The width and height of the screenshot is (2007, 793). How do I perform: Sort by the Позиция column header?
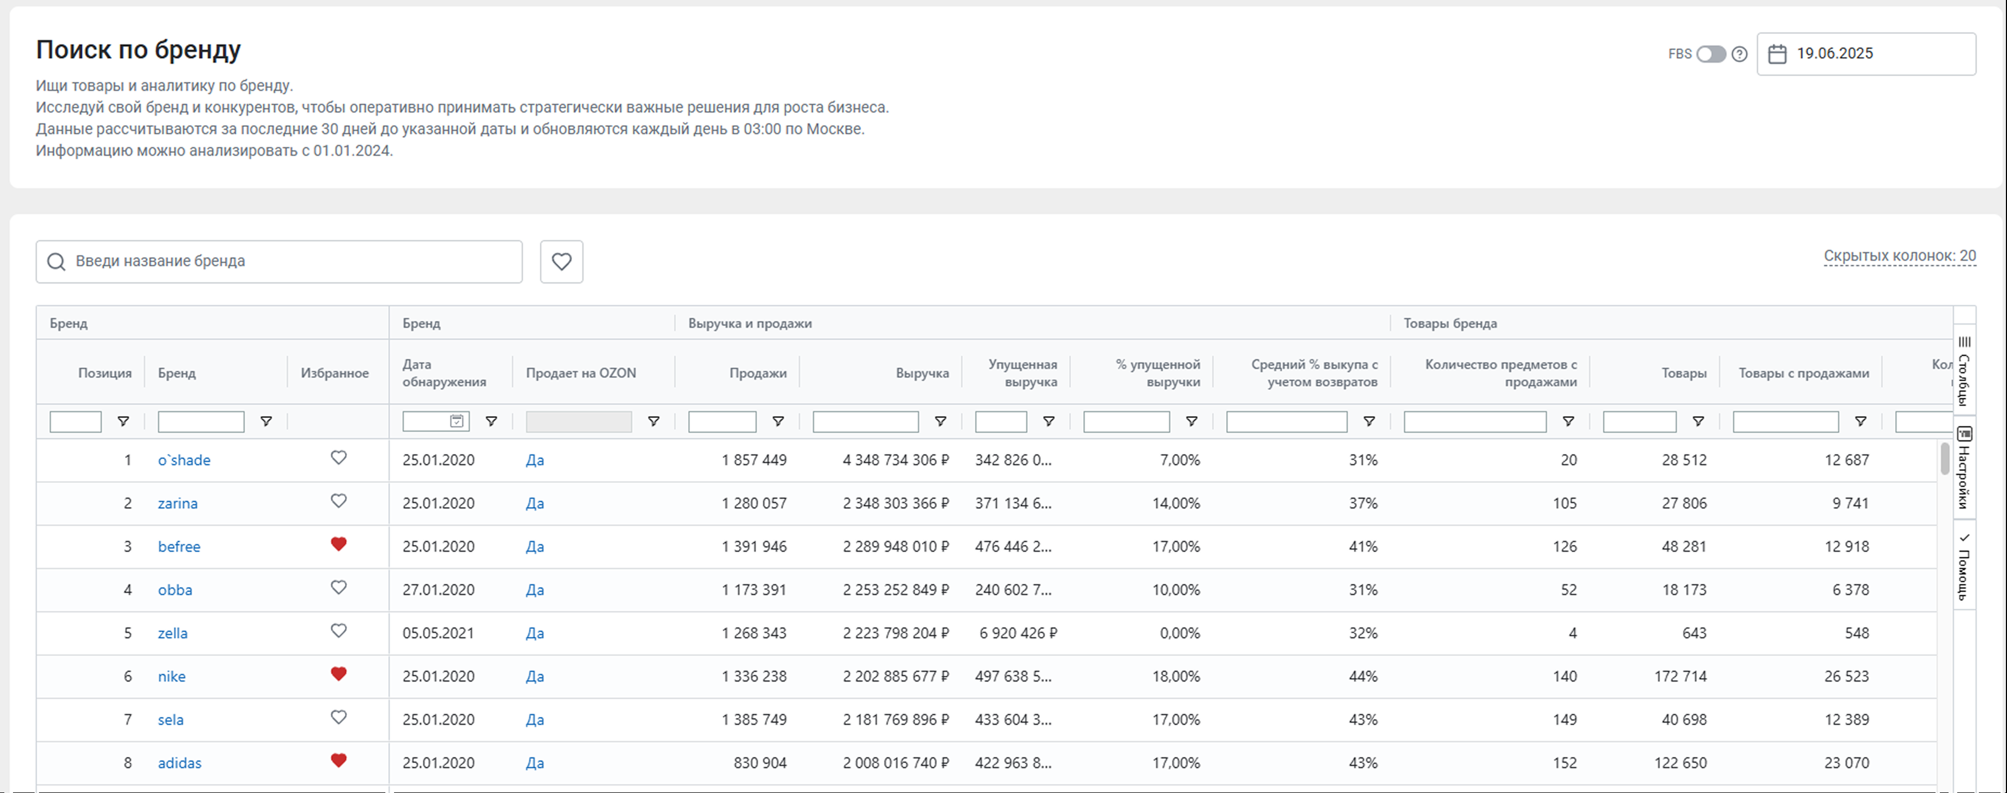105,373
